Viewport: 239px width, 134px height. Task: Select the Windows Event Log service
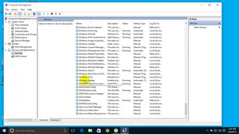(88, 31)
